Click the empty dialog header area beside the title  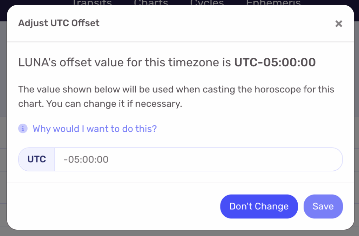[x=210, y=23]
